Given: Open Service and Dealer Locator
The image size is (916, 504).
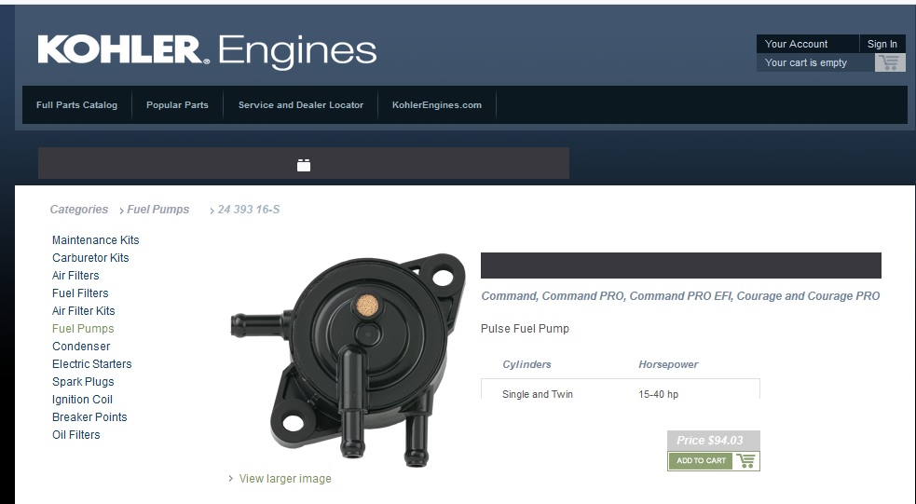Looking at the screenshot, I should pyautogui.click(x=301, y=105).
